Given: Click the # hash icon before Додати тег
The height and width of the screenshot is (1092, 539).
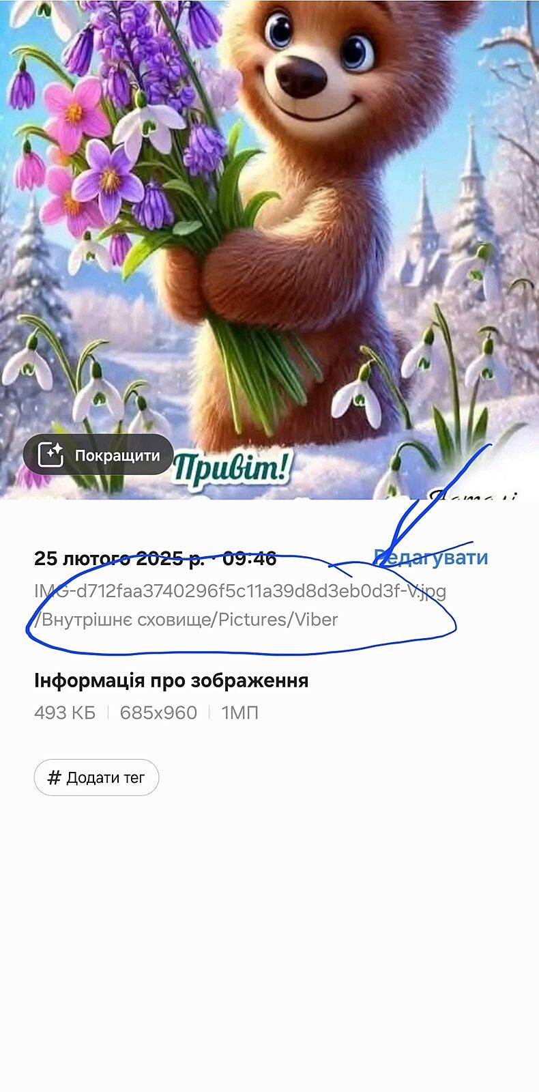Looking at the screenshot, I should pyautogui.click(x=54, y=777).
